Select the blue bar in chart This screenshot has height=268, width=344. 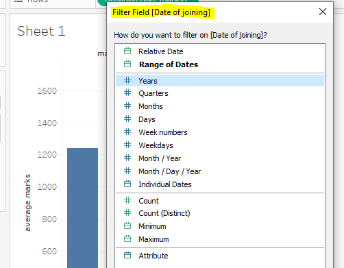[x=82, y=208]
